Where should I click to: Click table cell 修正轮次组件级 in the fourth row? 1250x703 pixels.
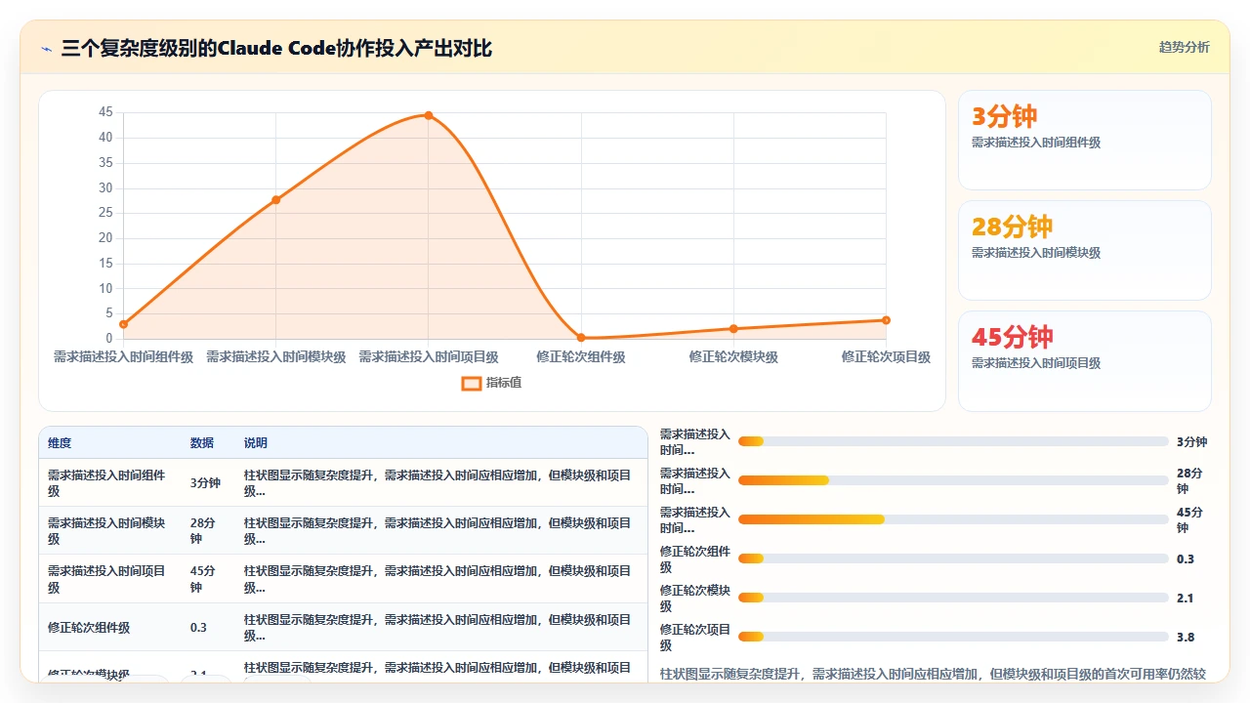point(89,628)
